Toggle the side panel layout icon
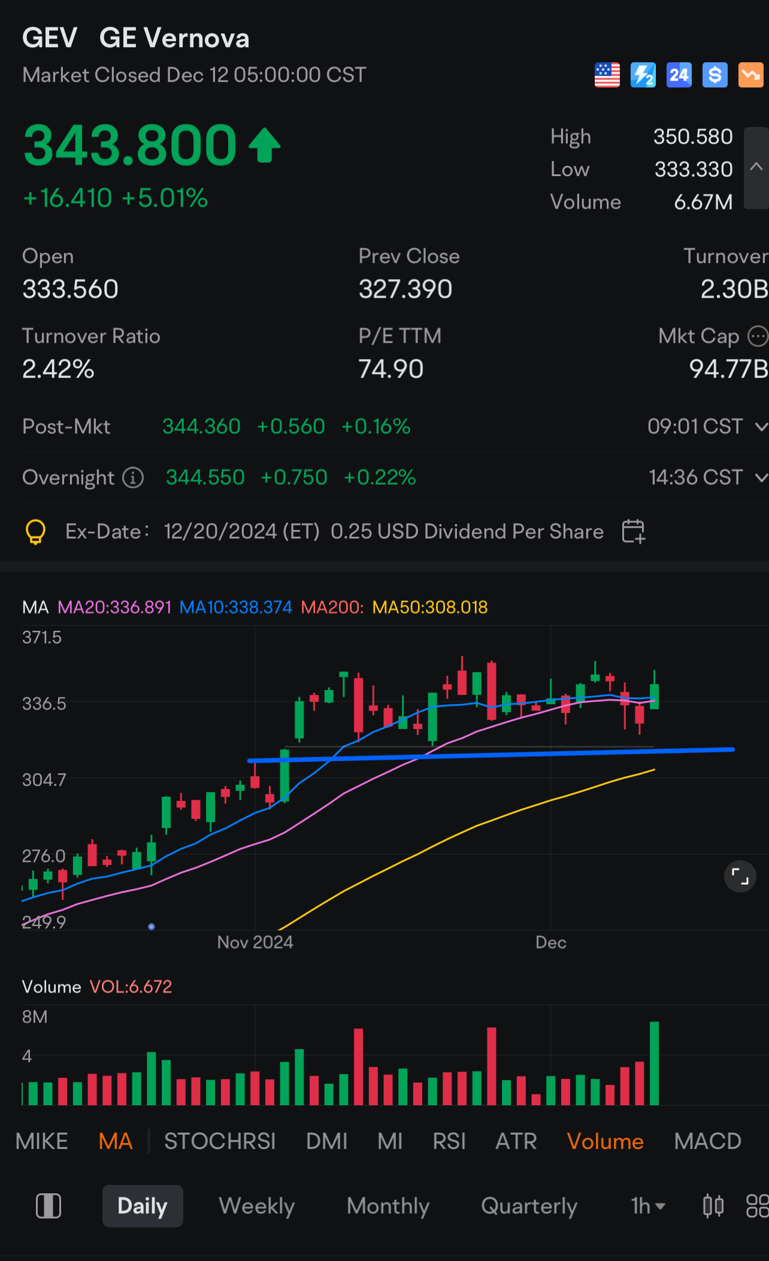The width and height of the screenshot is (769, 1261). click(x=49, y=1206)
